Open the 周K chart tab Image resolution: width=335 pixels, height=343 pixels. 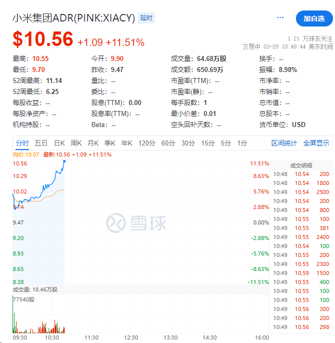click(76, 143)
